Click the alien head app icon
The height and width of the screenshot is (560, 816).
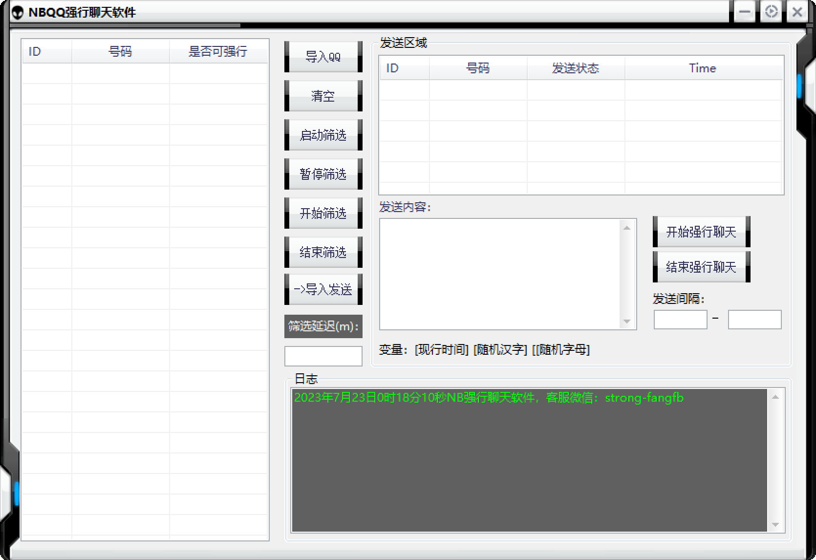(18, 12)
